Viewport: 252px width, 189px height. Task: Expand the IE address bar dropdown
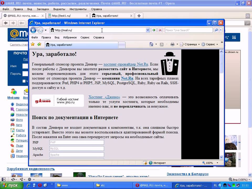coord(148,30)
